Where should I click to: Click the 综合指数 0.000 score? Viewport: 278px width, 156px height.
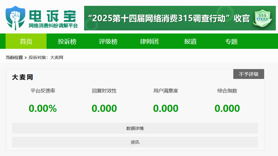(x=227, y=108)
